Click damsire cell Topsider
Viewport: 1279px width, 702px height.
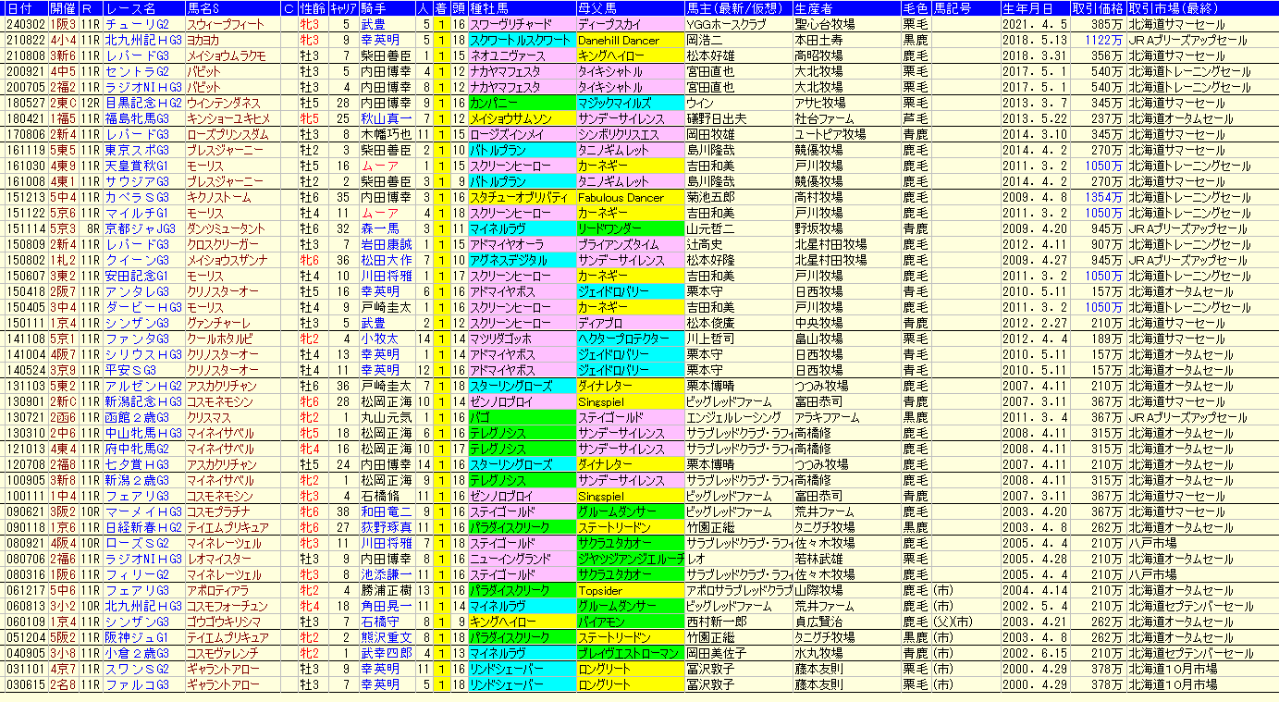(x=629, y=590)
